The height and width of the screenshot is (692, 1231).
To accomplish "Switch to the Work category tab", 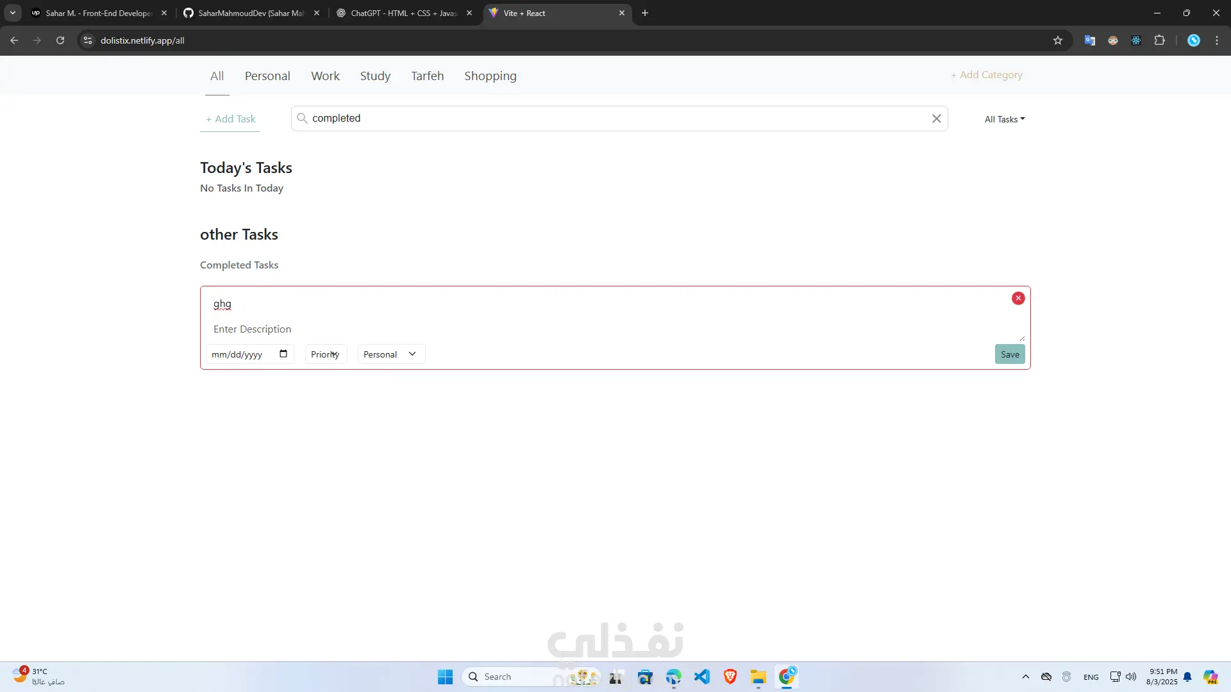I will click(x=325, y=76).
